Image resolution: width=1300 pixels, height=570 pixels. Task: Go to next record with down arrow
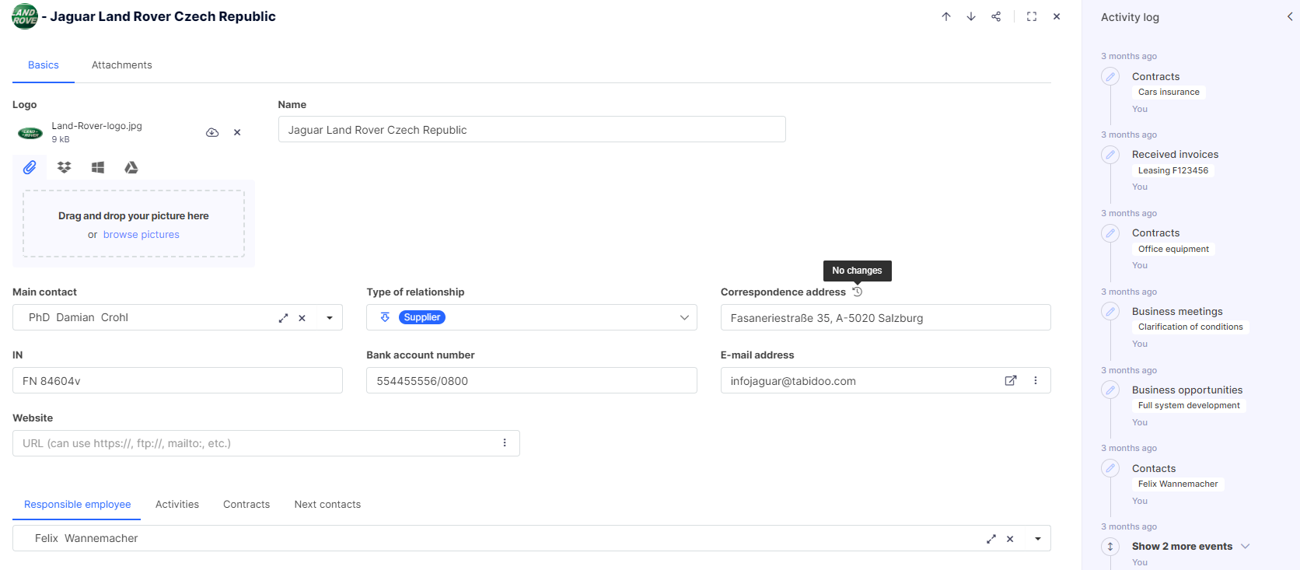click(x=971, y=16)
